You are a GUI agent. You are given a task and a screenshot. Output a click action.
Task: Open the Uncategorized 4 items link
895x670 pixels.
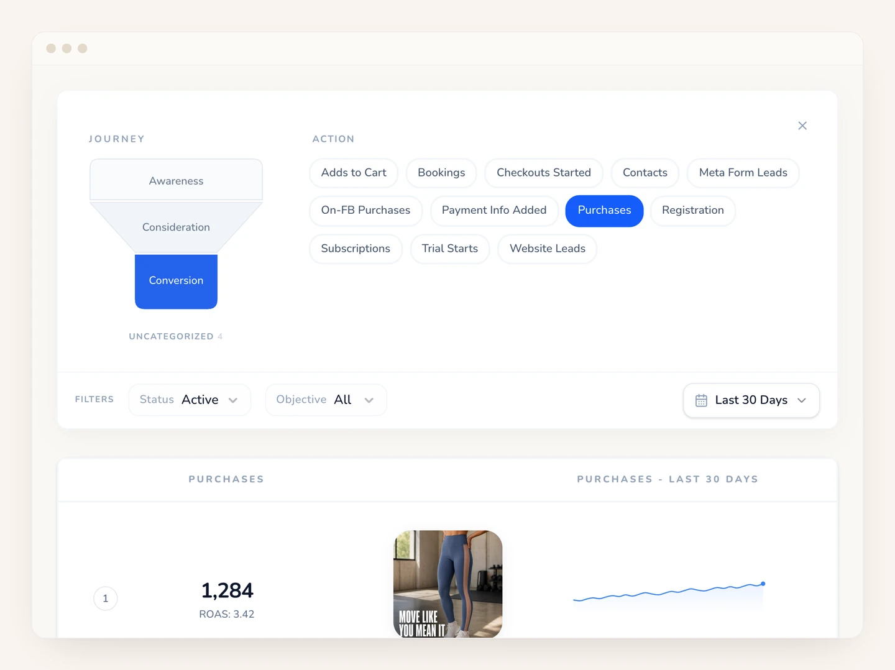[176, 336]
